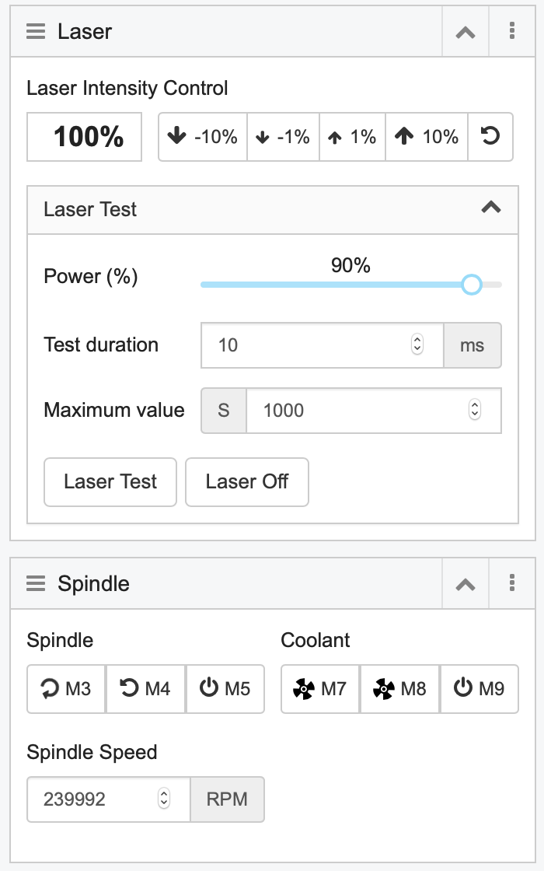Start spindle clockwise with M3

[66, 689]
